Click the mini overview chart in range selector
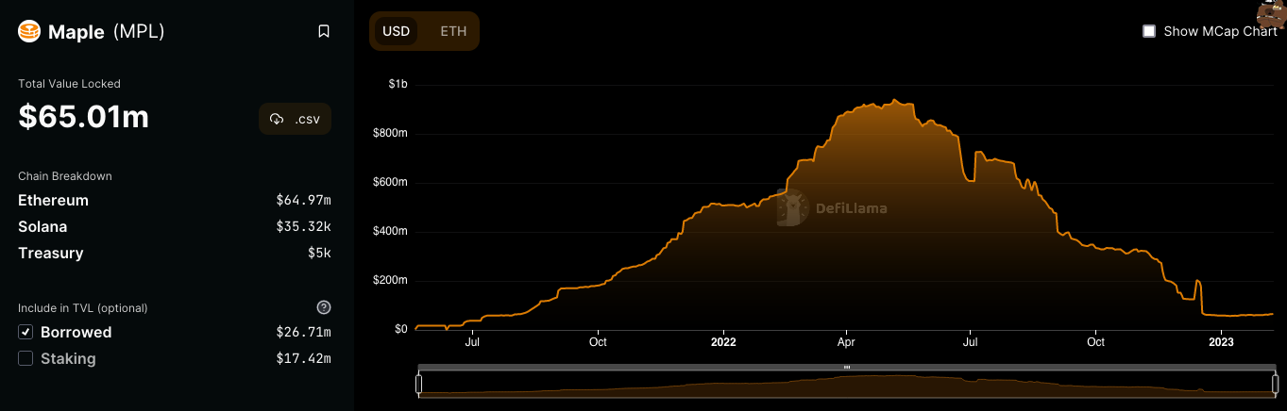This screenshot has height=411, width=1287. coord(846,384)
